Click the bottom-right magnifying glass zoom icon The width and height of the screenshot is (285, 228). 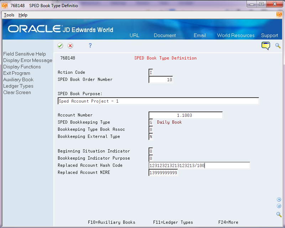click(x=279, y=214)
